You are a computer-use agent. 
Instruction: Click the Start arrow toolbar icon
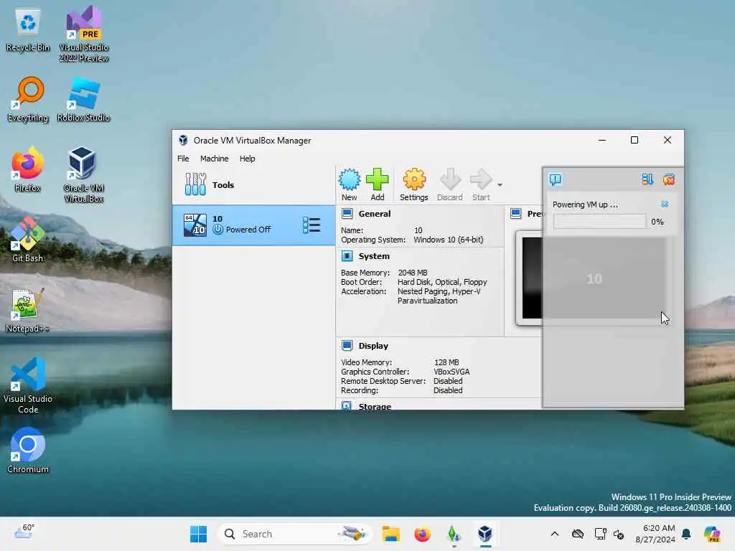point(481,184)
